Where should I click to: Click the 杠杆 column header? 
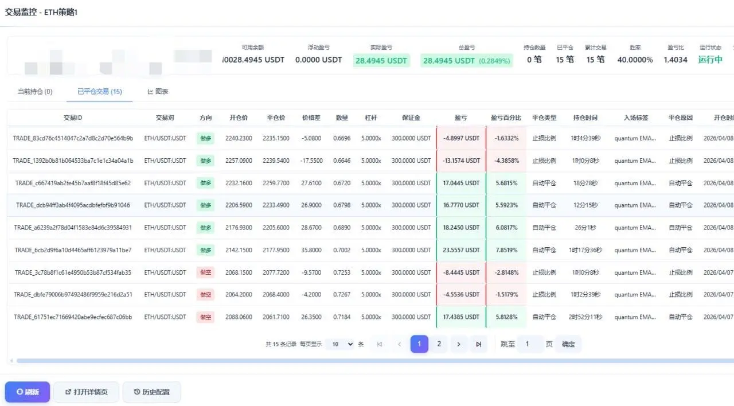371,118
